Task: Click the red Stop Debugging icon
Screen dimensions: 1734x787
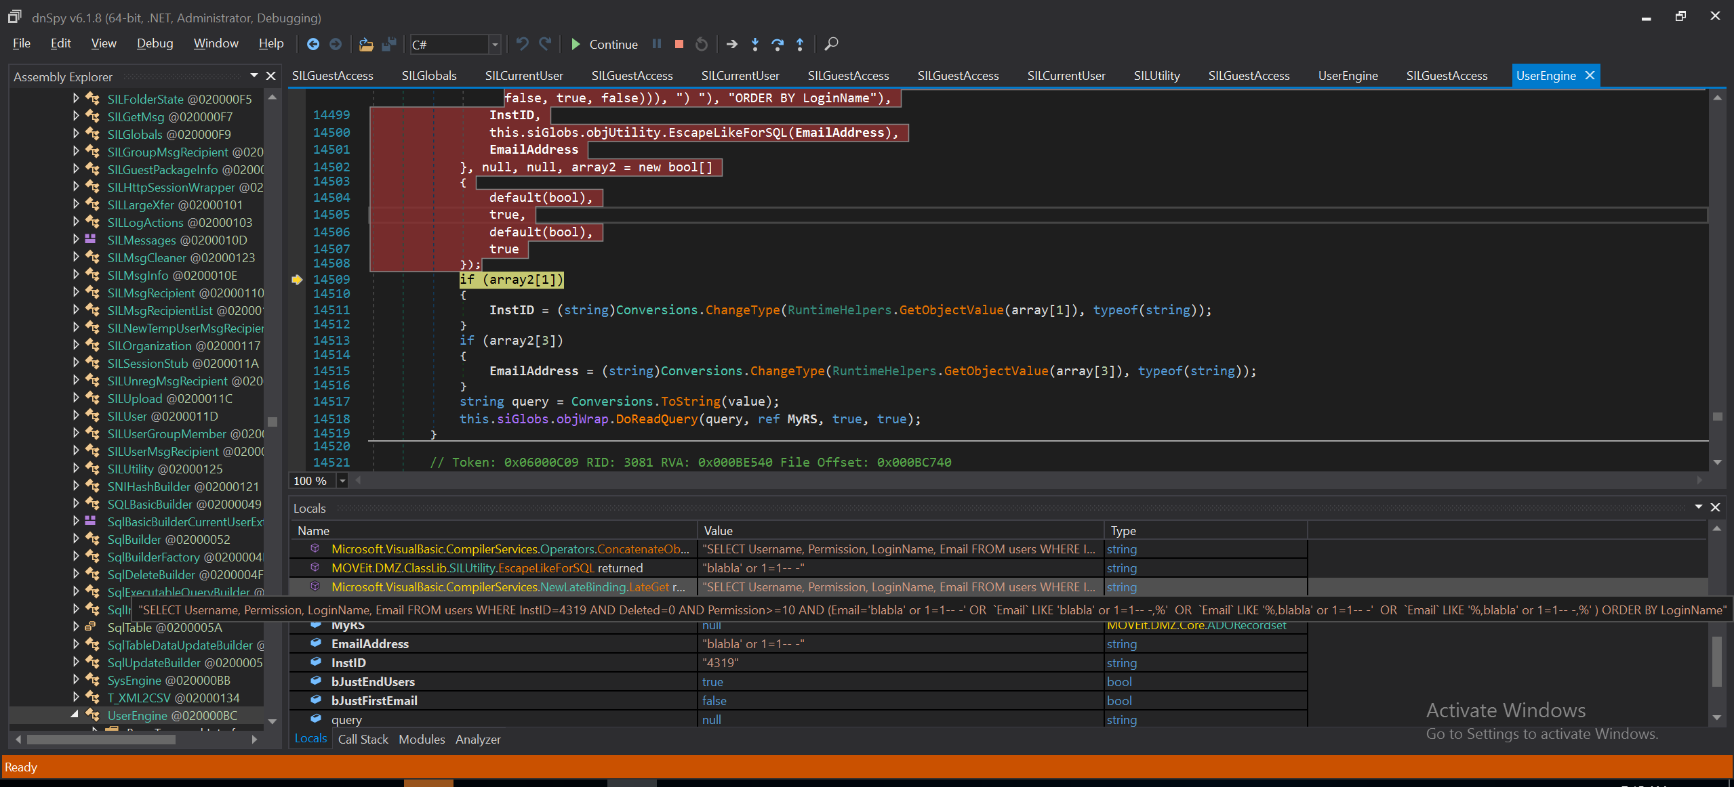Action: click(x=679, y=44)
